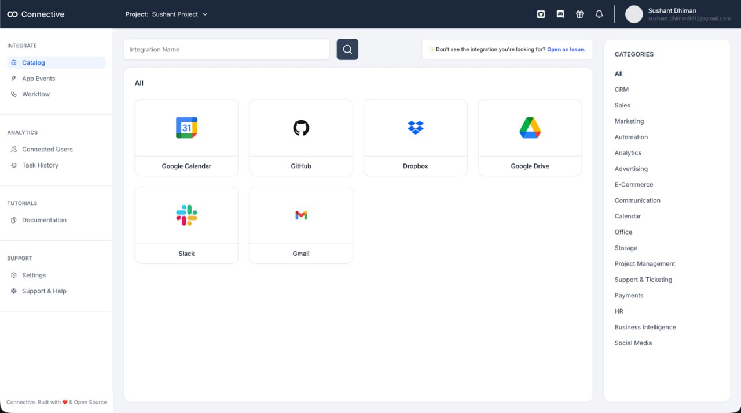The height and width of the screenshot is (413, 741).
Task: Choose the Gmail integration icon
Action: (301, 215)
